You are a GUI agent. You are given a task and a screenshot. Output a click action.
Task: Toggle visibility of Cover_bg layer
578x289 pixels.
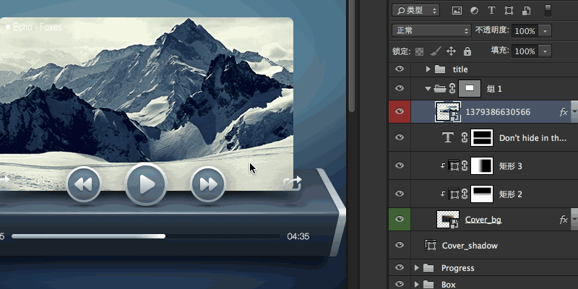point(399,219)
